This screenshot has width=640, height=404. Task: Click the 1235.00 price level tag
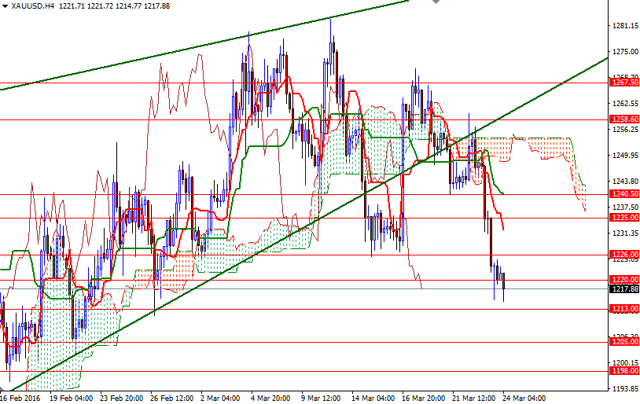coord(624,218)
